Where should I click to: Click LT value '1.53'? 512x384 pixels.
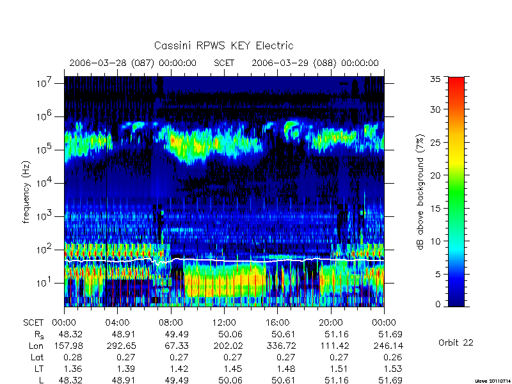(x=393, y=369)
